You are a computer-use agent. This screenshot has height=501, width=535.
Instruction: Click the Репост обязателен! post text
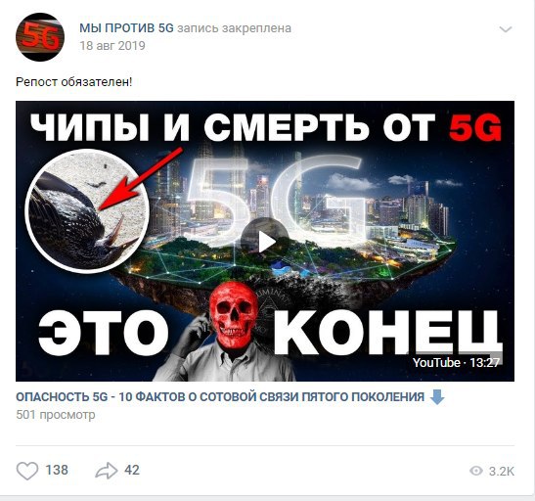click(73, 82)
